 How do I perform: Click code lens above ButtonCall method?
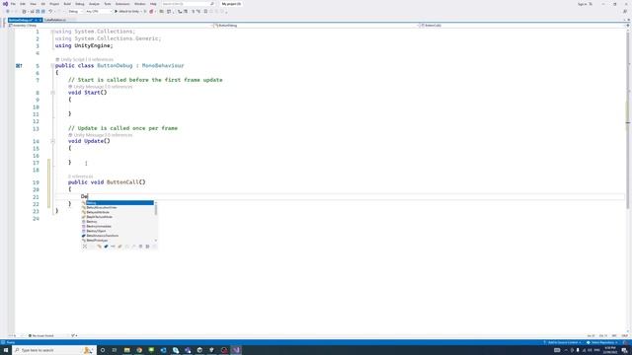[x=81, y=177]
